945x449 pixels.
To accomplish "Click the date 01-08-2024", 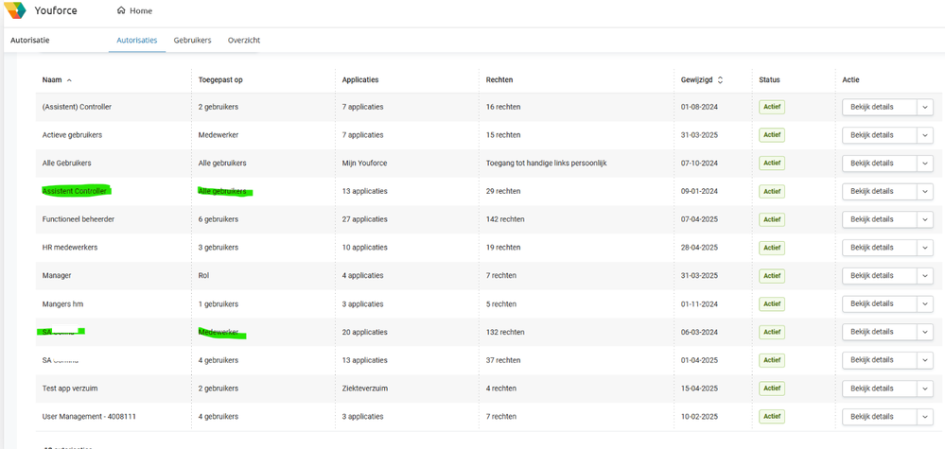I will point(700,107).
